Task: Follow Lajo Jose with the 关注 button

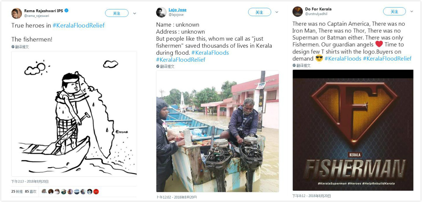Action: 259,12
